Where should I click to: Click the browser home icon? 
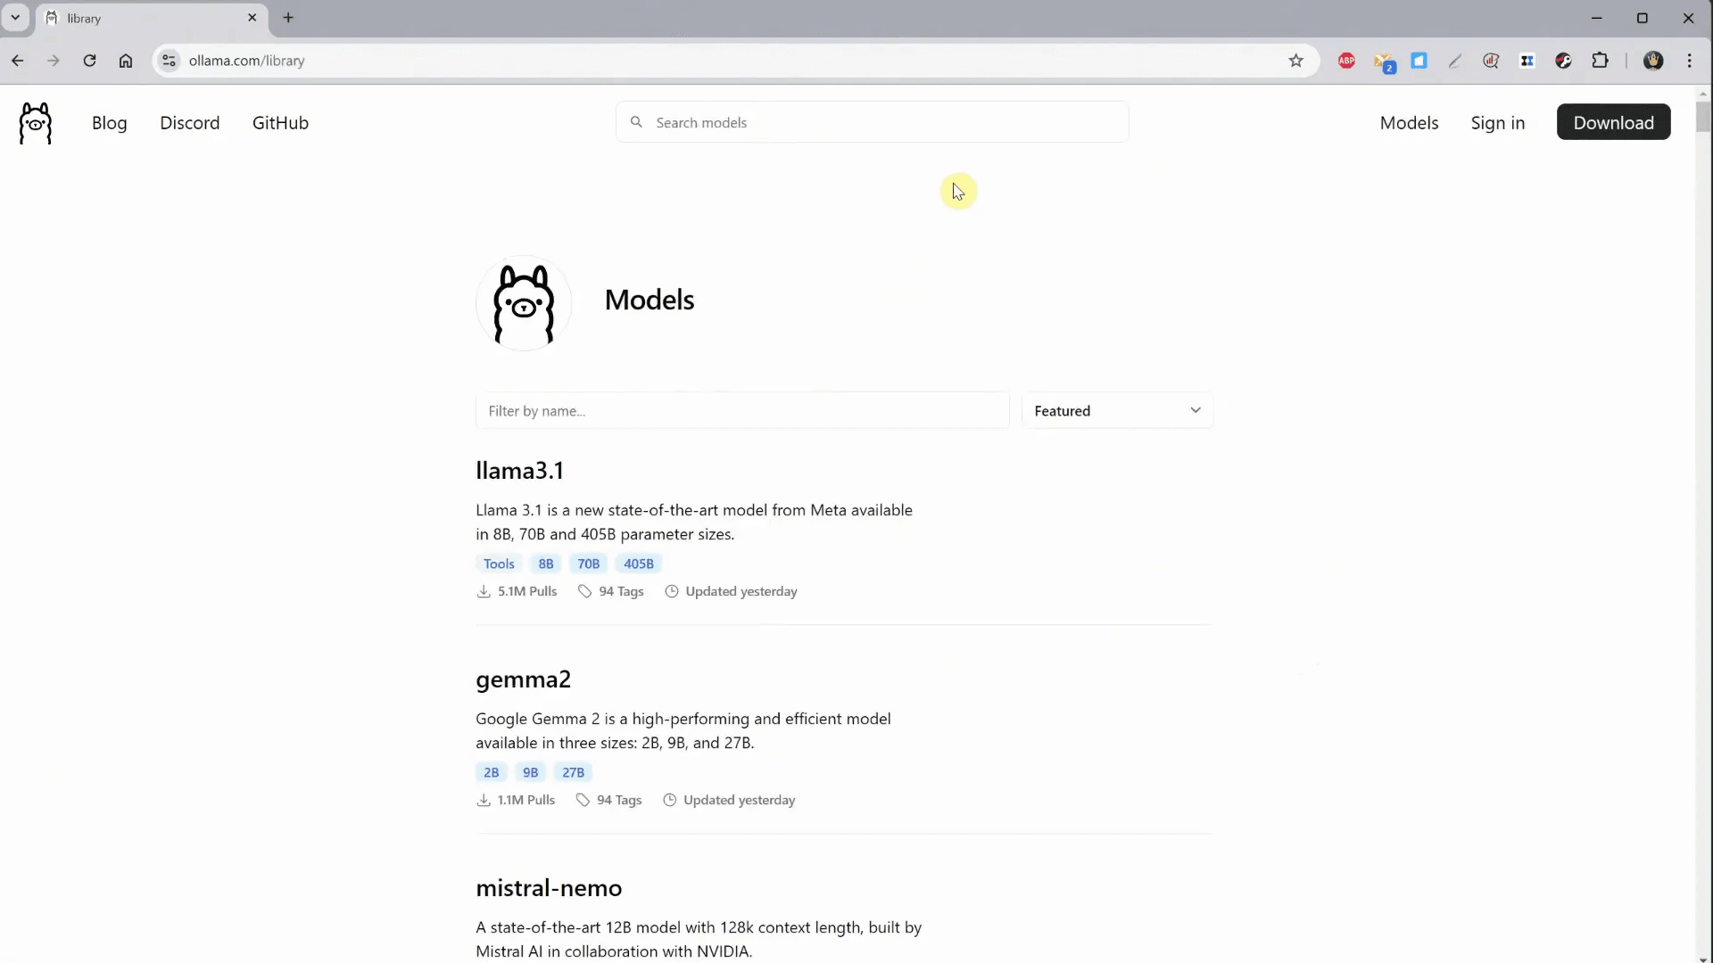pos(126,61)
